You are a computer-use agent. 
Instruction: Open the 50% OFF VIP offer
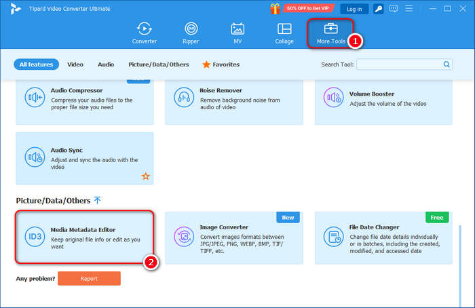pyautogui.click(x=308, y=8)
